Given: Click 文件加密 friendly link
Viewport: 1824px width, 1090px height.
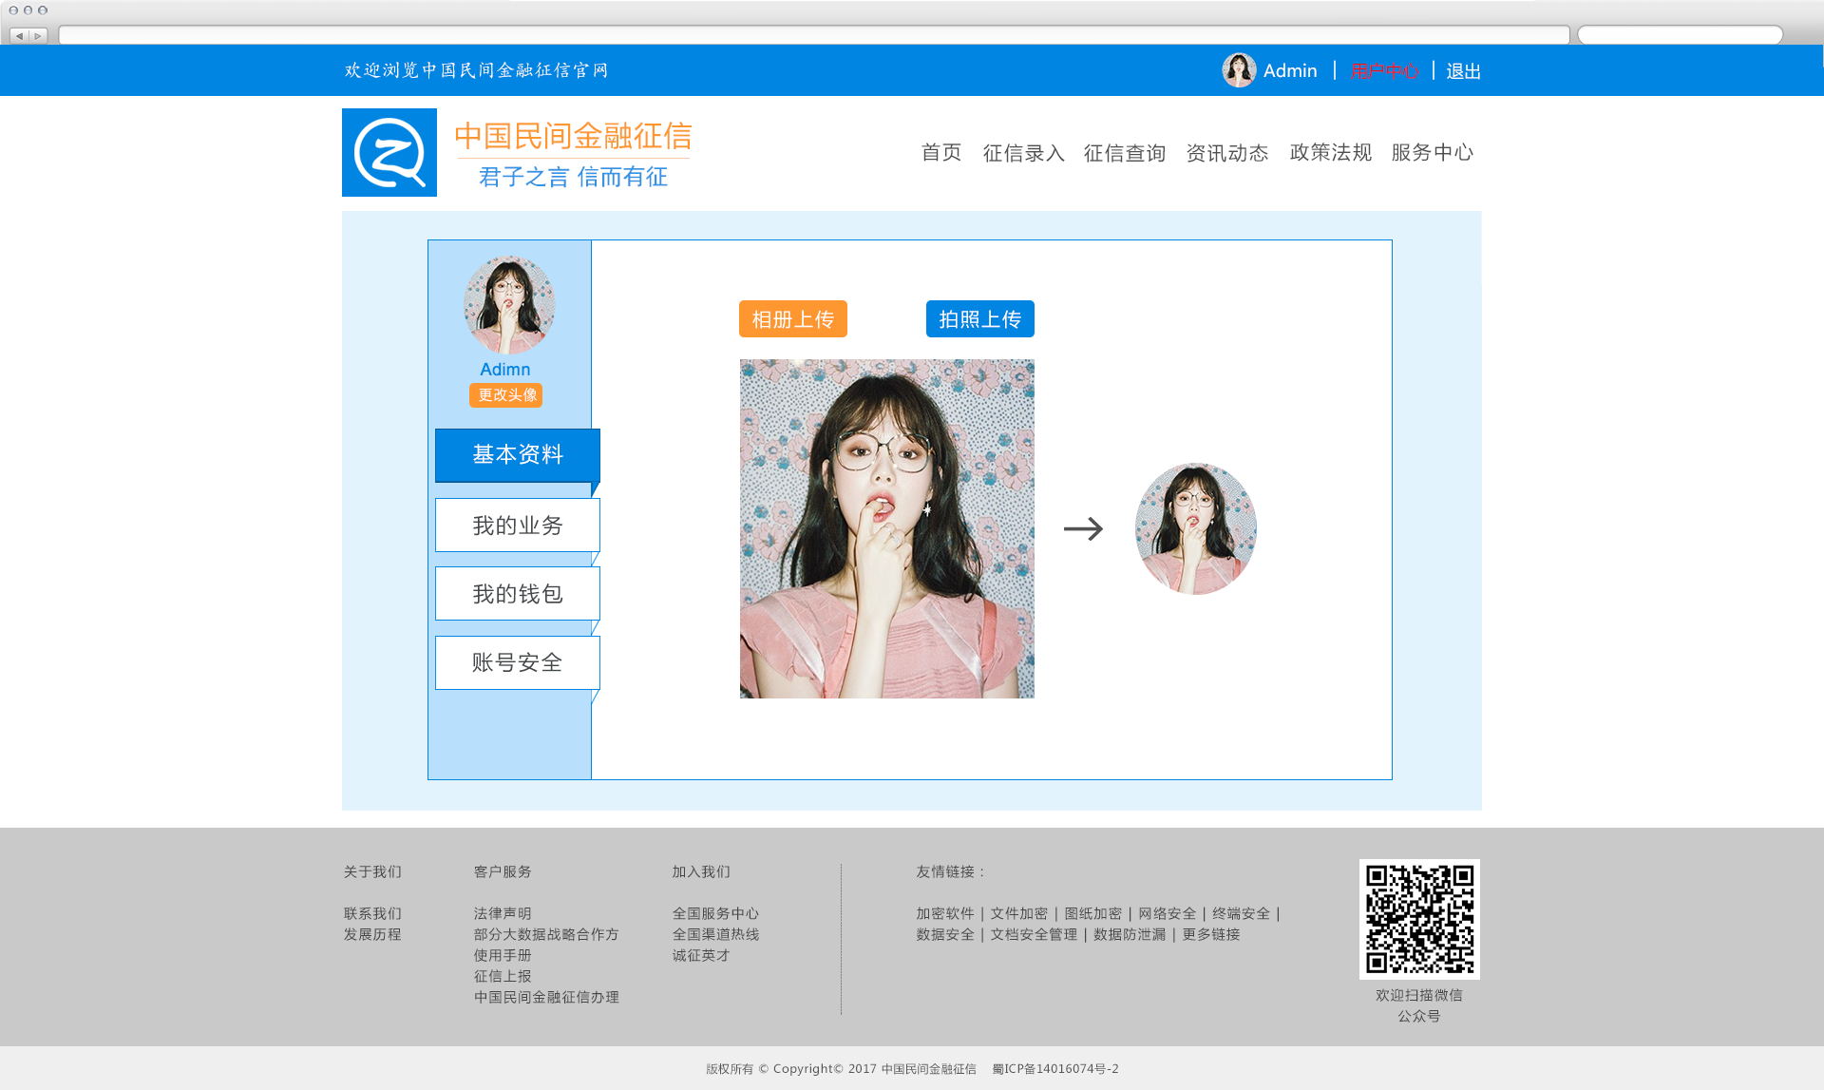Looking at the screenshot, I should pyautogui.click(x=1019, y=913).
